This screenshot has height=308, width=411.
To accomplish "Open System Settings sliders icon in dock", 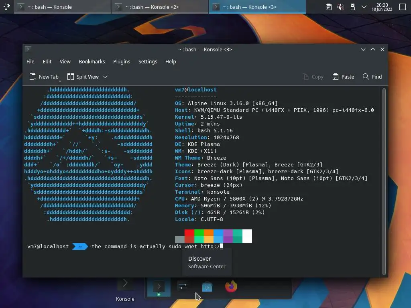I will (x=183, y=286).
